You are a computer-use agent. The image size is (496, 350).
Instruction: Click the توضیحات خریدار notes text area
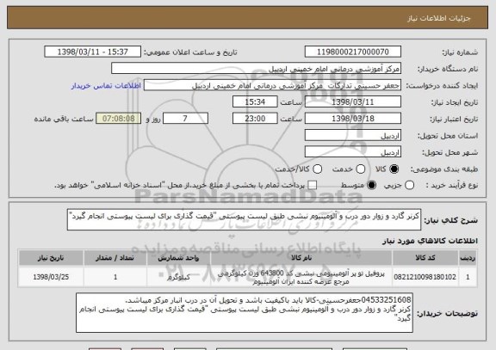245,313
